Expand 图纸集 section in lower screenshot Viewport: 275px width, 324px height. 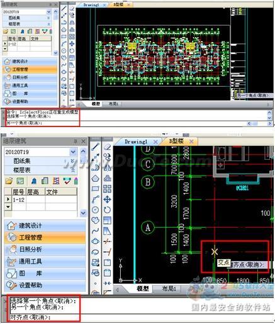(72, 161)
